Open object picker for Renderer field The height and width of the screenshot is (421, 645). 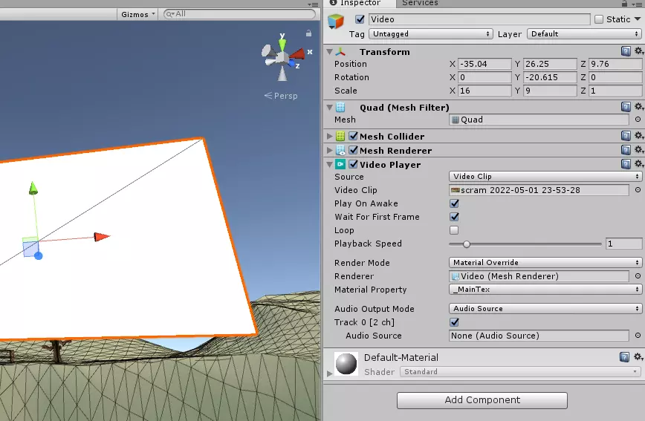(x=638, y=276)
